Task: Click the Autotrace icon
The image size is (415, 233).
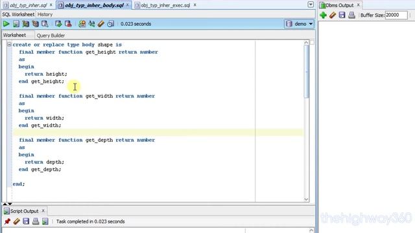Action: (35, 24)
